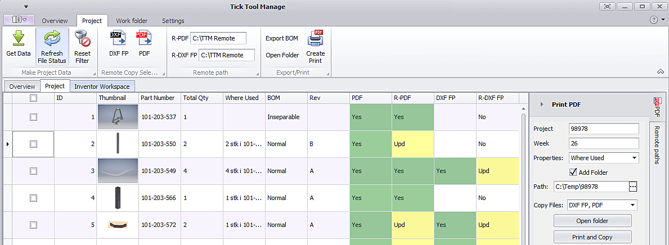Click Export BOM button
669x245 pixels.
point(281,38)
